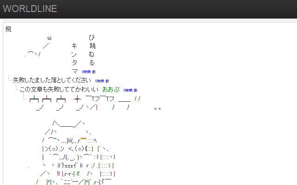Select reply text 失敗したました落としてください
This screenshot has height=185, width=297.
pyautogui.click(x=52, y=80)
